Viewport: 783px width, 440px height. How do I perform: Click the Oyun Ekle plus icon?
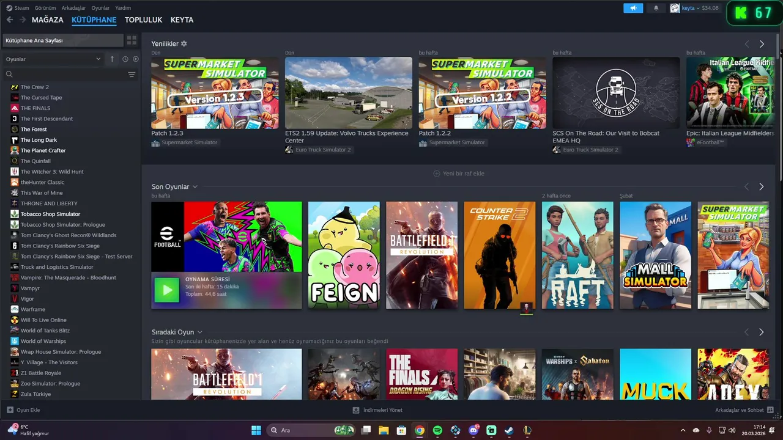point(10,410)
